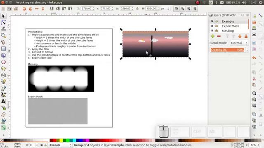264x148 pixels.
Task: Select the Paint Bucket tool
Action: click(3, 121)
